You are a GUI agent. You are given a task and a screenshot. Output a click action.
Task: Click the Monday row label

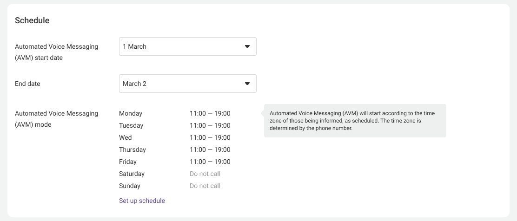pos(131,113)
